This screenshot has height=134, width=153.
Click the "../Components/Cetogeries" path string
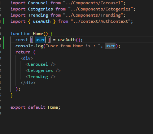101,9
